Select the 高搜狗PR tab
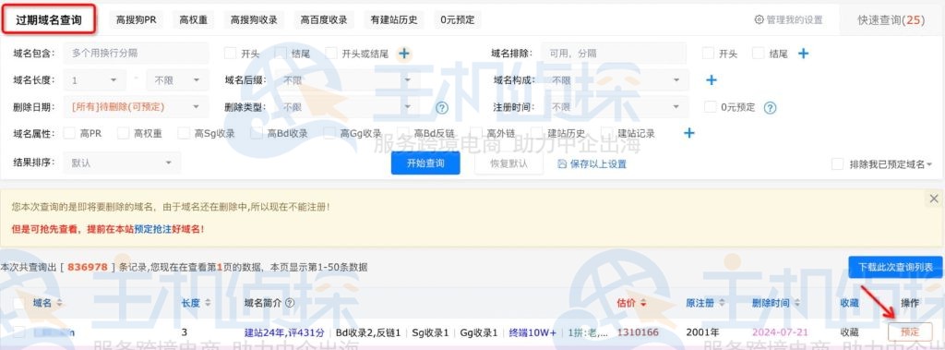The height and width of the screenshot is (350, 945). [137, 20]
